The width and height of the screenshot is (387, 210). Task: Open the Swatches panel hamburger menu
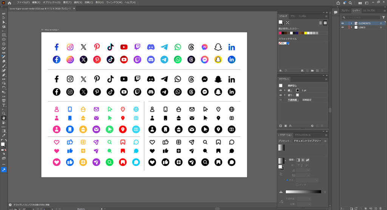(x=326, y=16)
